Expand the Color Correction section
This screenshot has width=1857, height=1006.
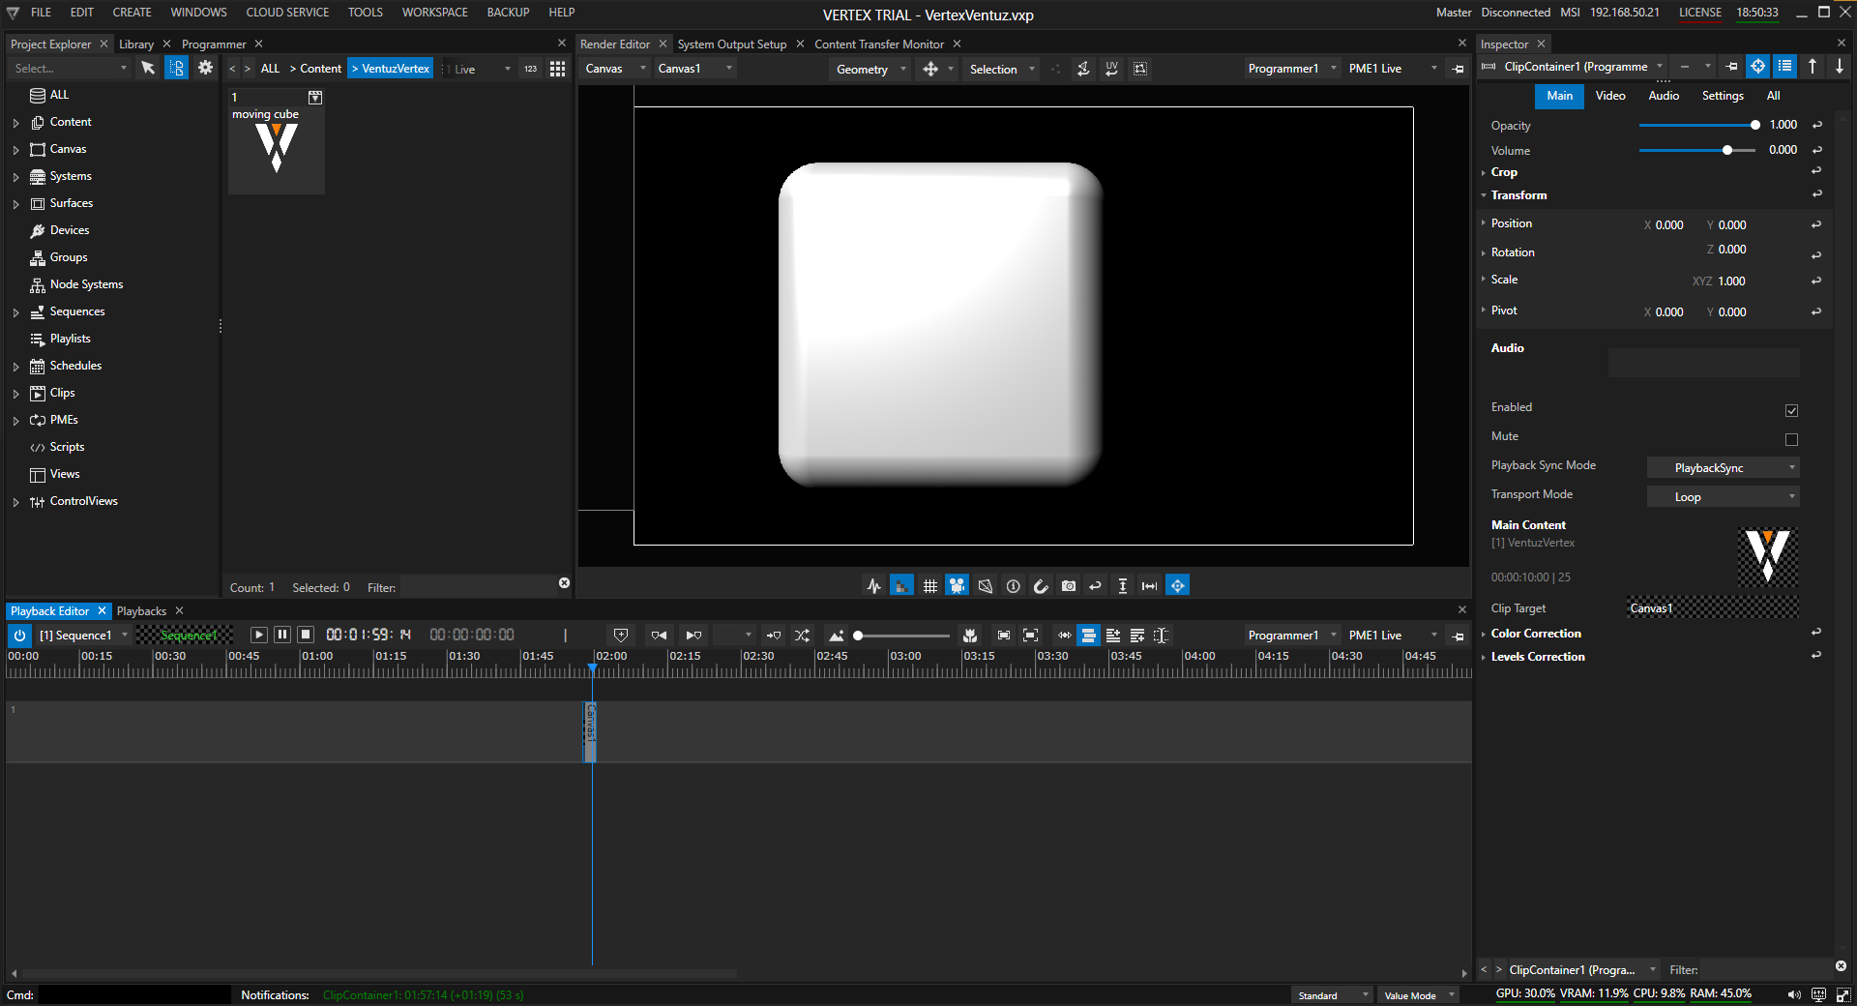tap(1536, 634)
